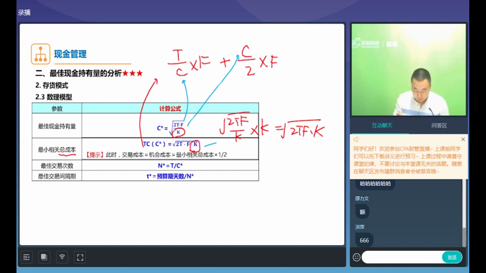This screenshot has width=486, height=273.
Task: Switch to the 问答区 tab
Action: pos(438,125)
